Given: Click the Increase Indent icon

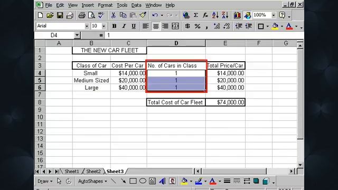Looking at the screenshot, I should (x=249, y=26).
